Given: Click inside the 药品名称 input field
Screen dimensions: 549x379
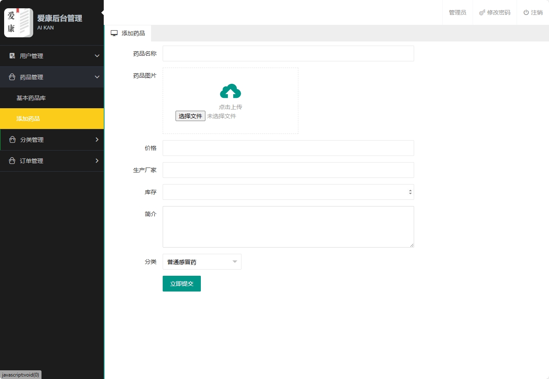Looking at the screenshot, I should [x=288, y=53].
